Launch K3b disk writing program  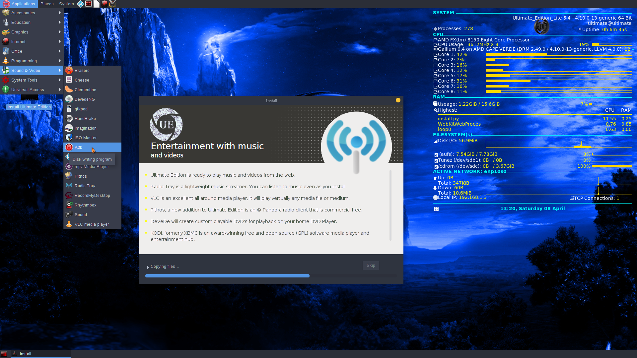(x=93, y=147)
